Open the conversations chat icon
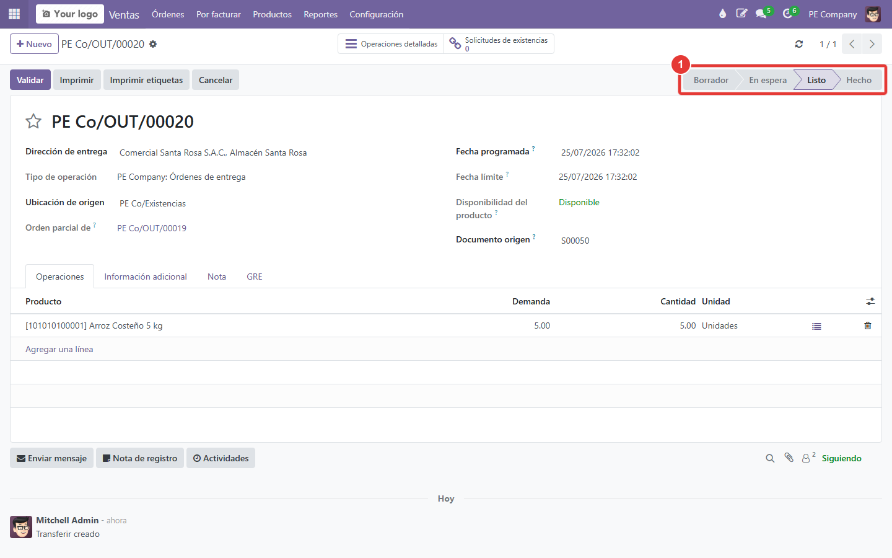Screen dimensions: 892x558 click(x=762, y=14)
